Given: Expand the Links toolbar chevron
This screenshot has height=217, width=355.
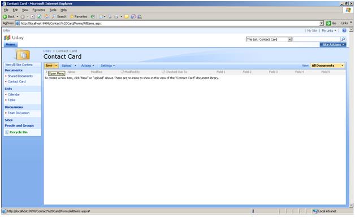Looking at the screenshot, I should point(352,23).
